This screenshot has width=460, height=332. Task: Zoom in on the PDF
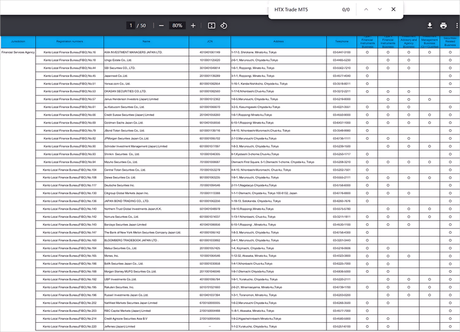[x=193, y=26]
